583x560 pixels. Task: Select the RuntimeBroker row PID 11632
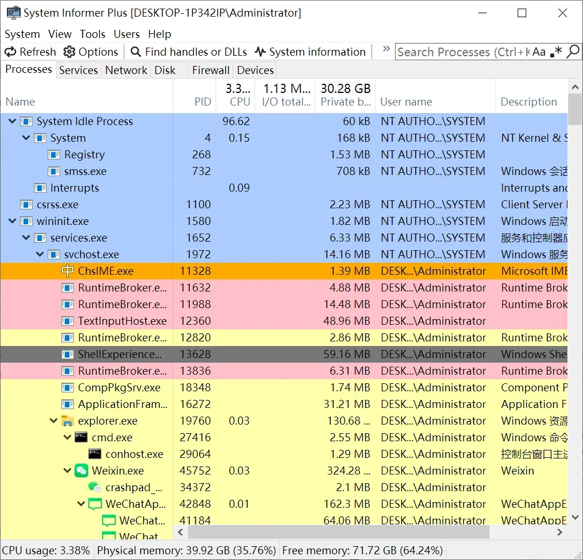click(x=284, y=287)
